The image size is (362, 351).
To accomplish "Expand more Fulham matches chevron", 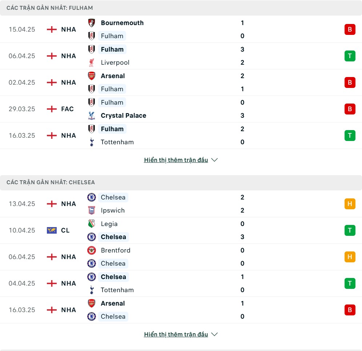I will click(214, 160).
